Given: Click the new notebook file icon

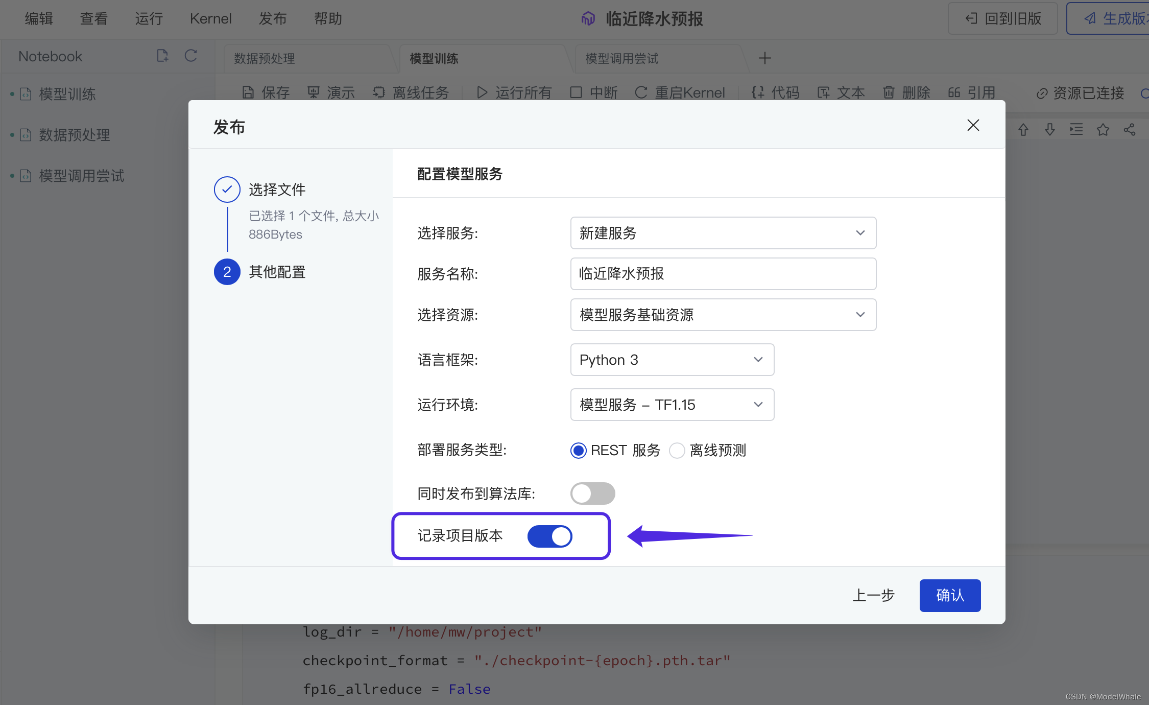Looking at the screenshot, I should (162, 56).
